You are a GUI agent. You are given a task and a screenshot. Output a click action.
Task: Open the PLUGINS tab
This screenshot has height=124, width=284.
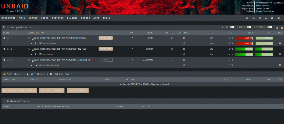click(x=72, y=18)
